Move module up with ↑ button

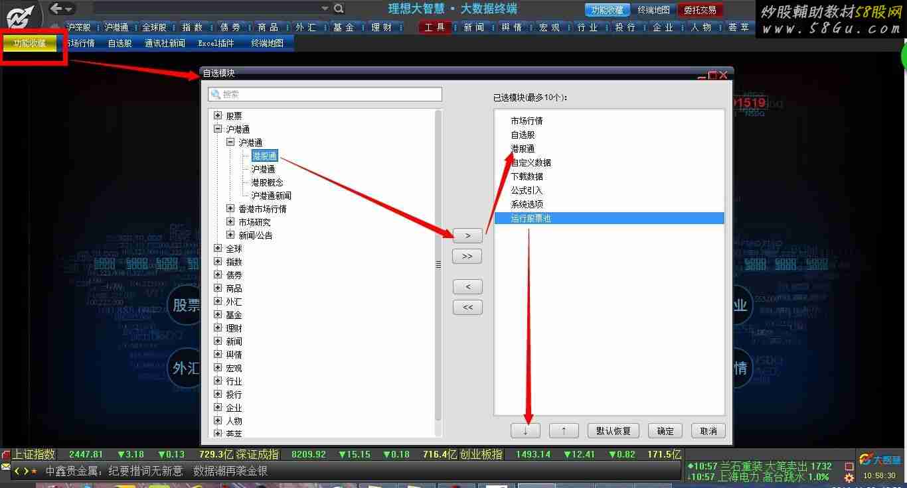click(564, 431)
